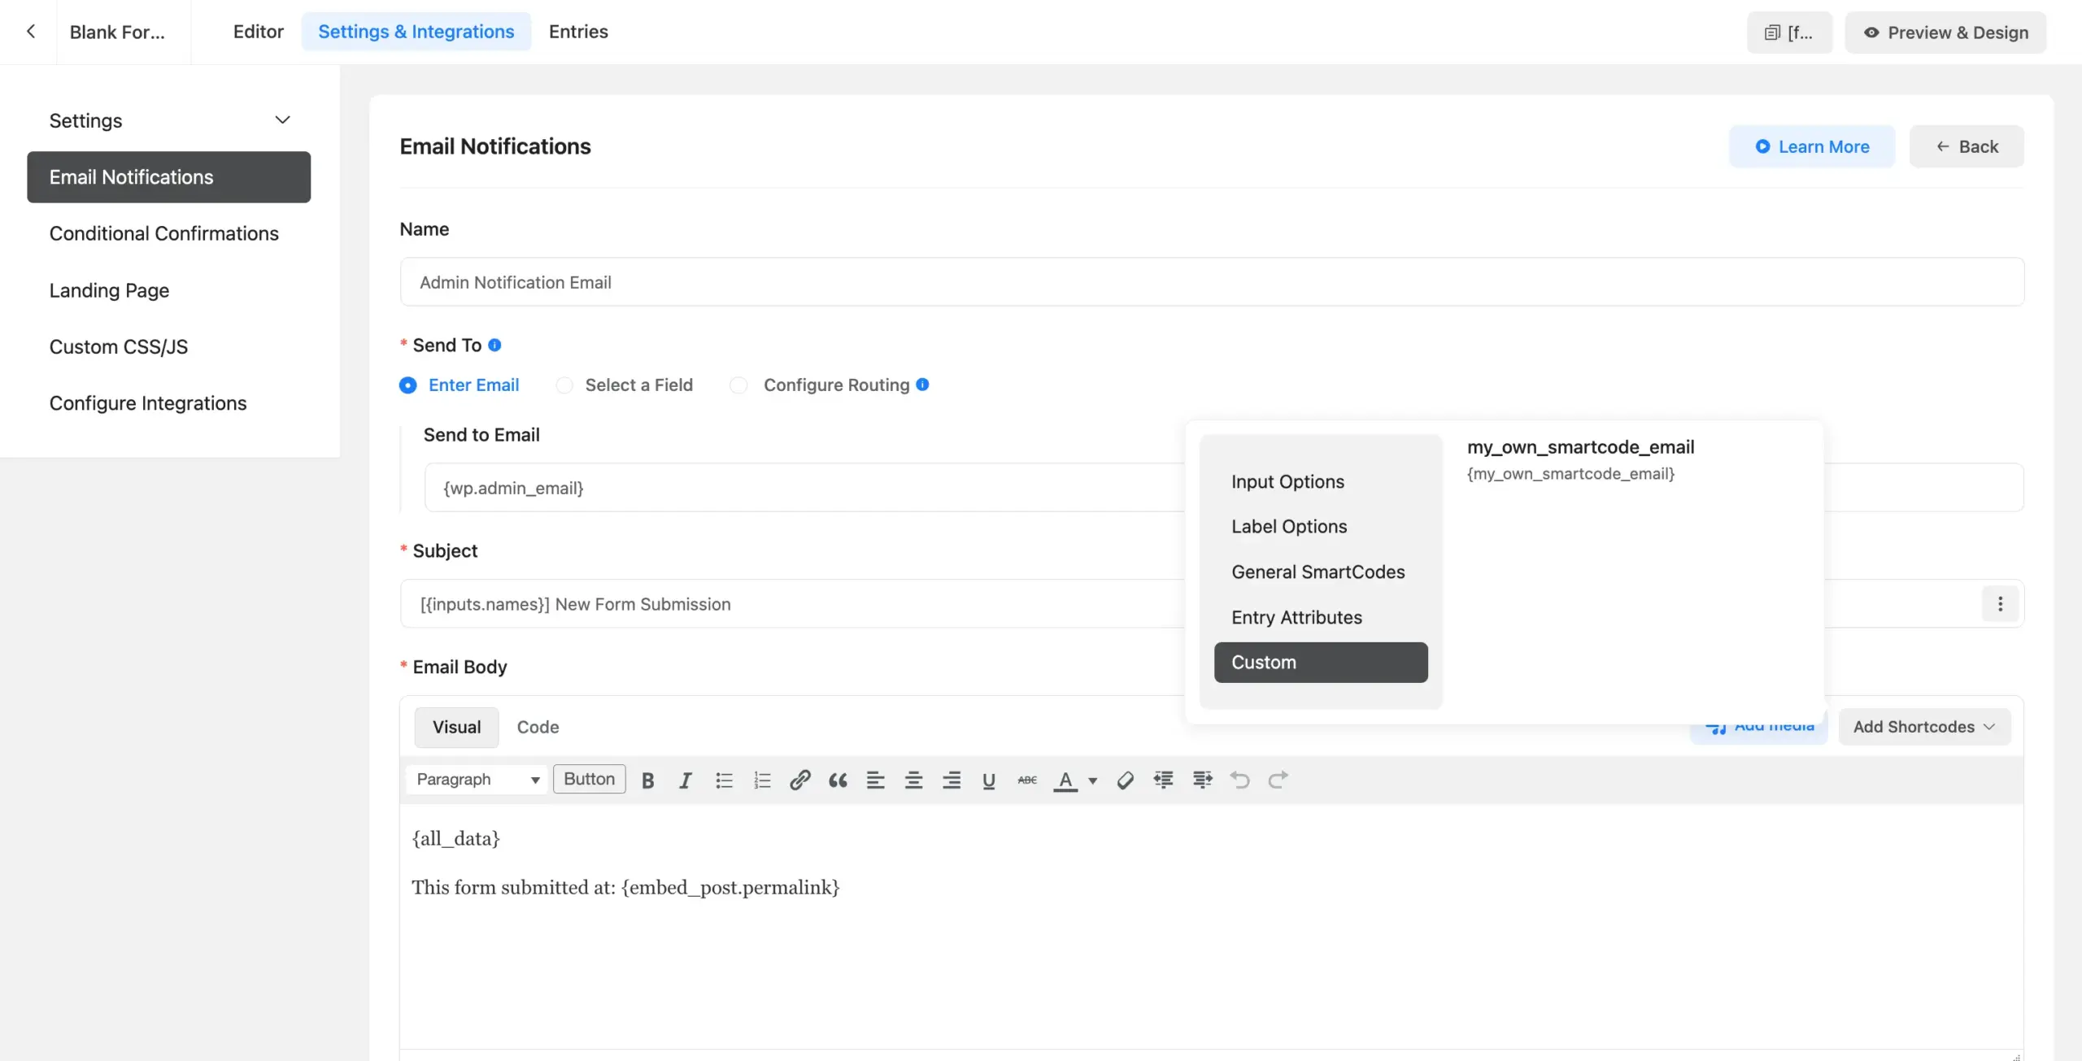
Task: Open the Paragraph style dropdown
Action: (477, 779)
